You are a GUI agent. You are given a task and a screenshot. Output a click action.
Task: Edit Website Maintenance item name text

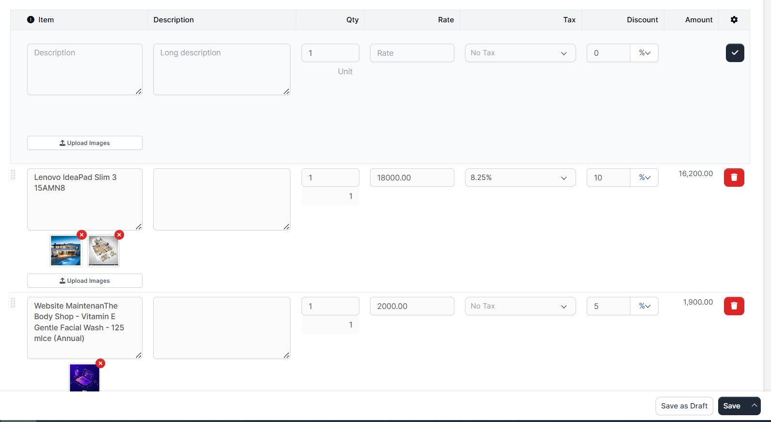(85, 328)
